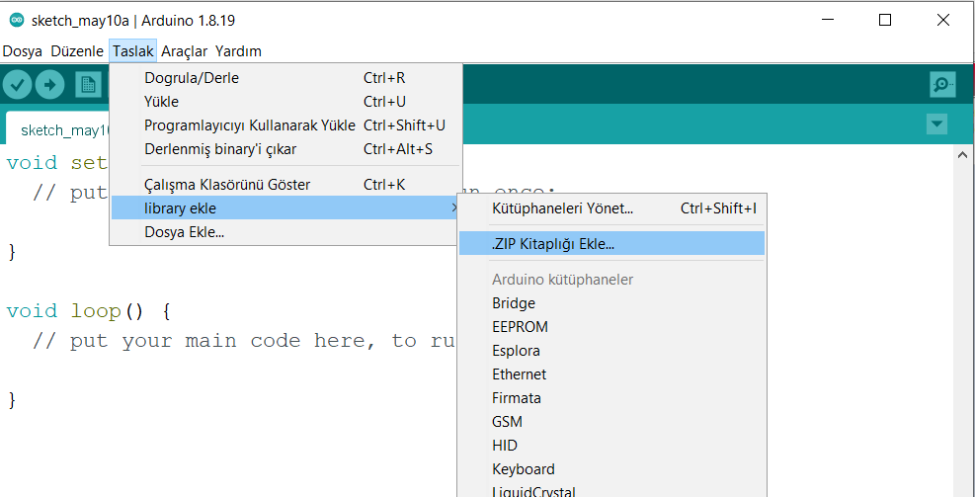Expand the library ekle submenu arrow
The image size is (975, 497).
pyautogui.click(x=453, y=208)
